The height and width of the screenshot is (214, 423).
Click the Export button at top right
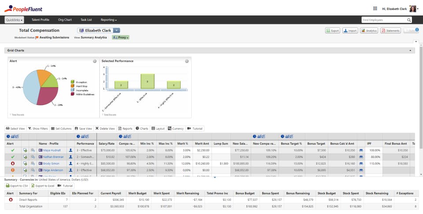coord(333,30)
